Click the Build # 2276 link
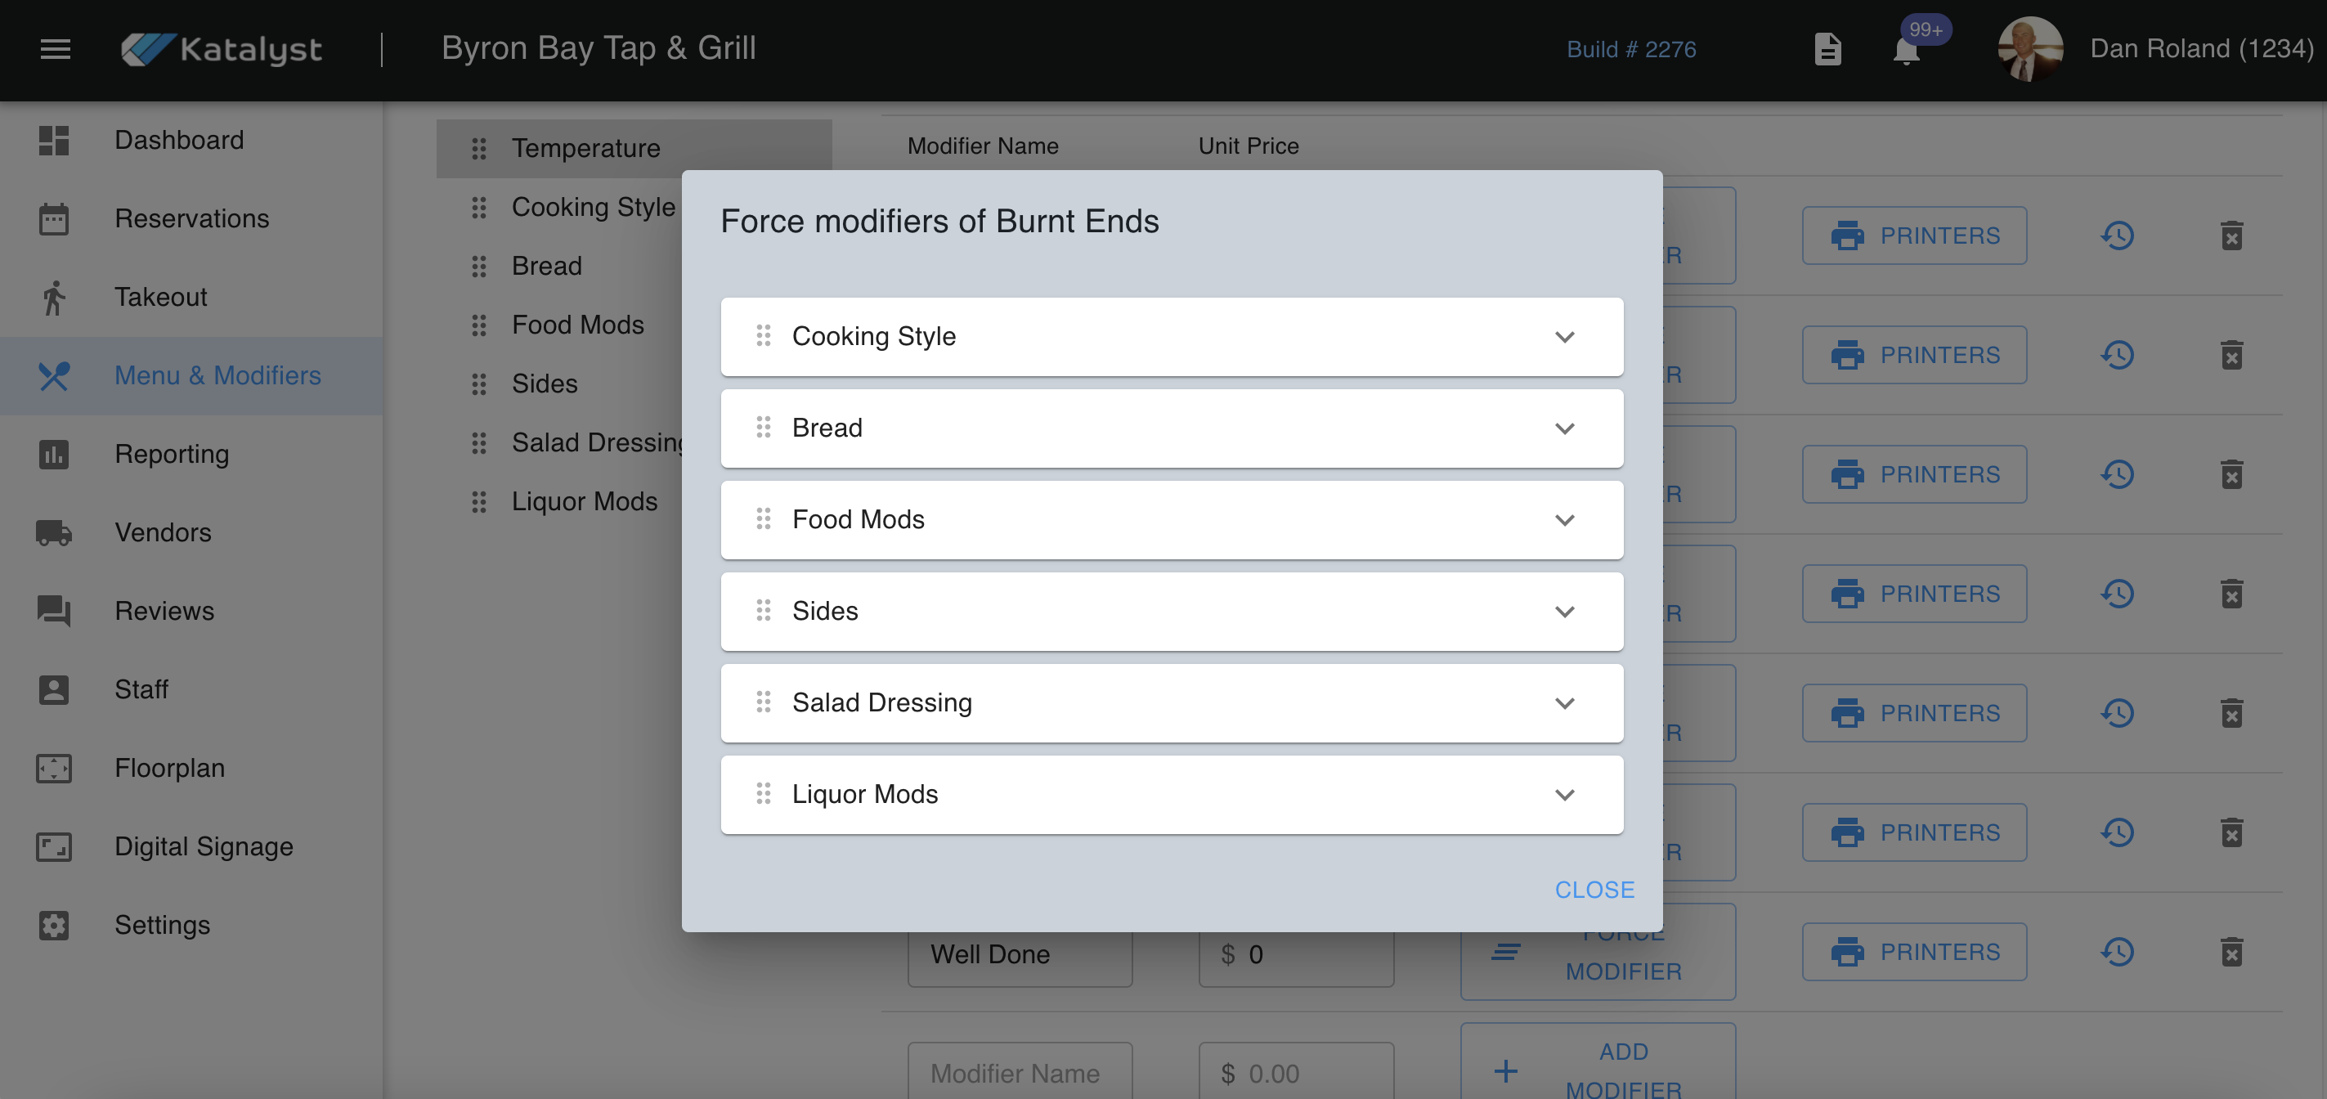2327x1099 pixels. point(1630,49)
